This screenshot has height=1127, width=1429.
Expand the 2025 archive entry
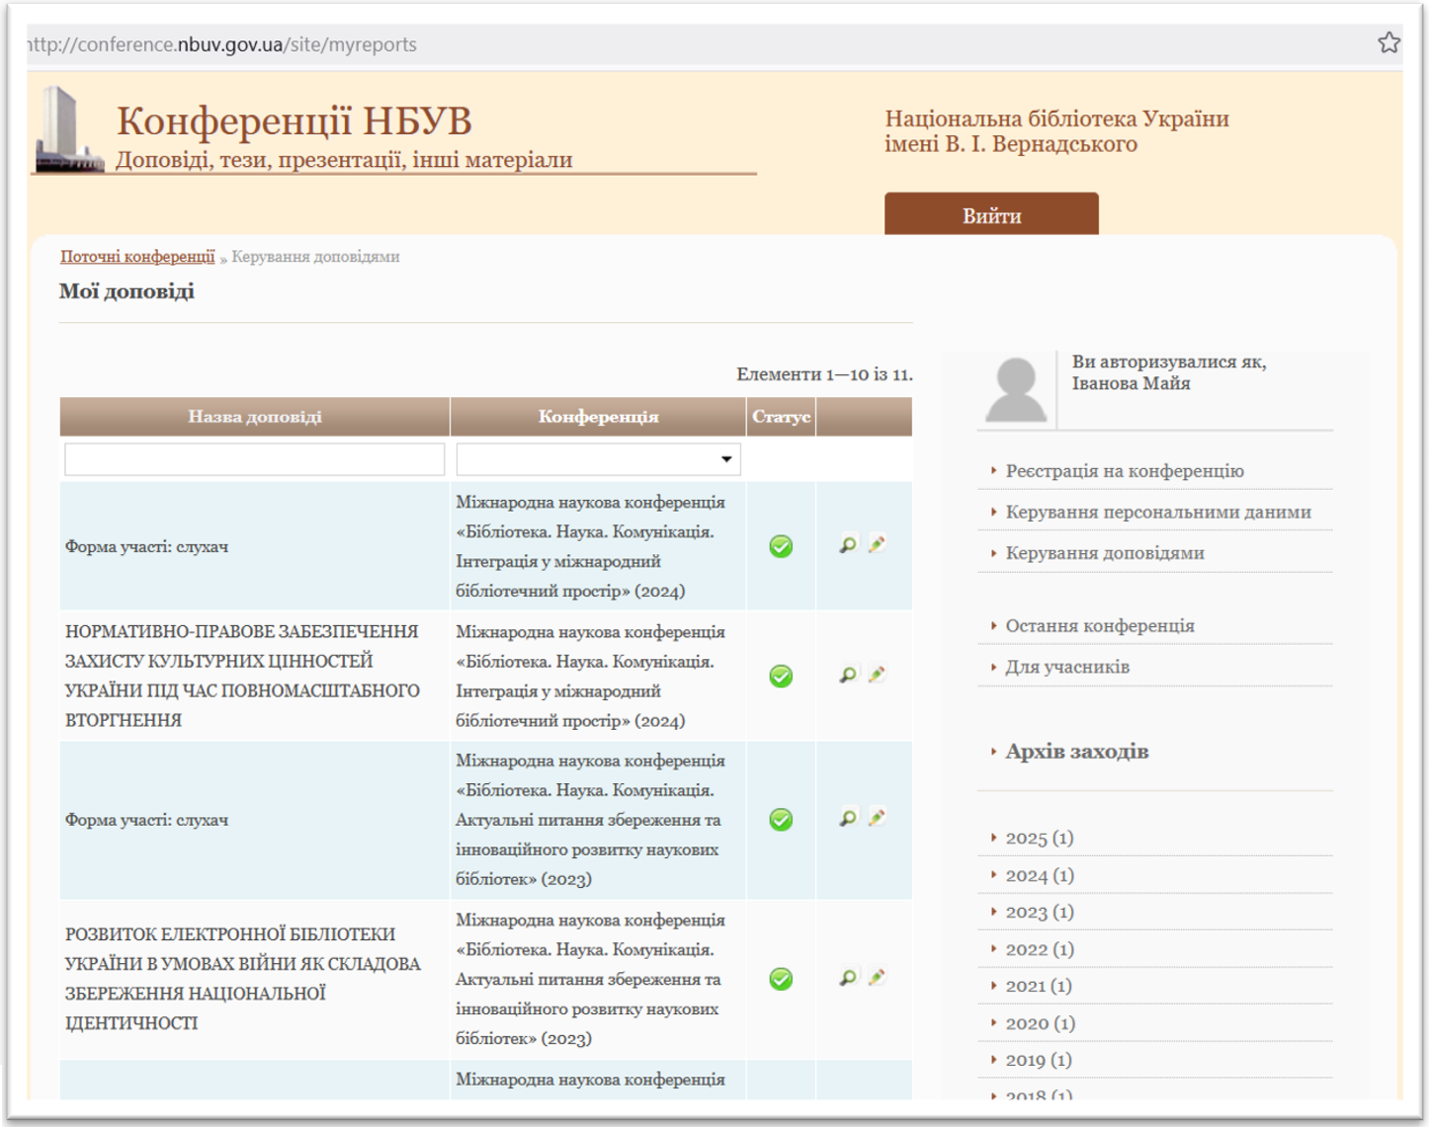coord(1039,838)
